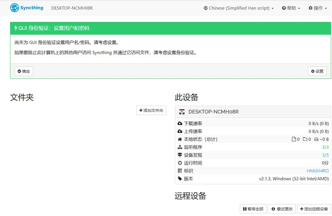This screenshot has height=216, width=332.
Task: Click the identification QR code icon
Action: click(x=180, y=171)
